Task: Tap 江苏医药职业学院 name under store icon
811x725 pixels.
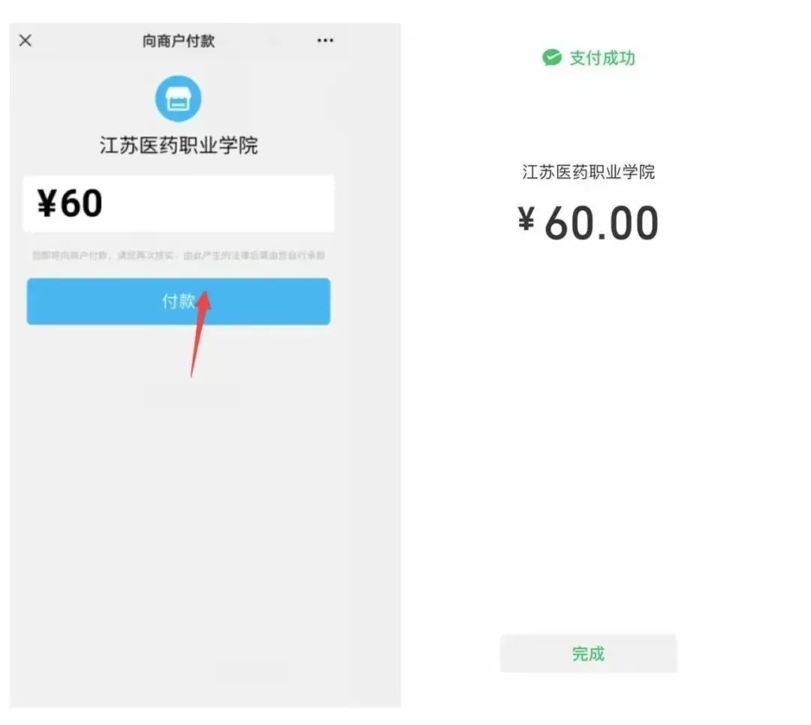Action: coord(179,146)
